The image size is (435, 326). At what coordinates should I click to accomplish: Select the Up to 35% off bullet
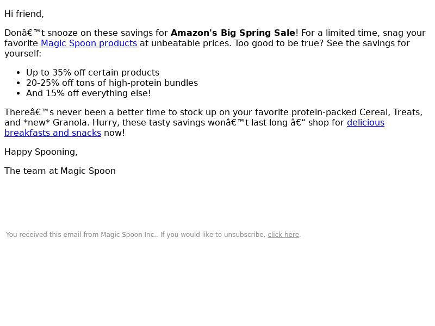92,73
